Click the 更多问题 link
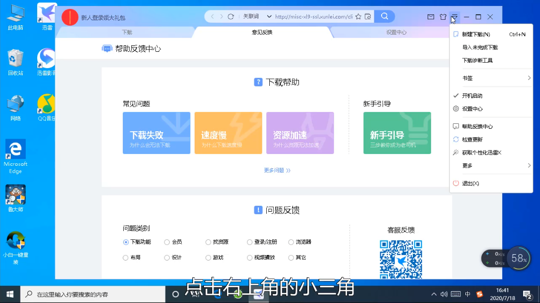This screenshot has height=303, width=540. [277, 170]
